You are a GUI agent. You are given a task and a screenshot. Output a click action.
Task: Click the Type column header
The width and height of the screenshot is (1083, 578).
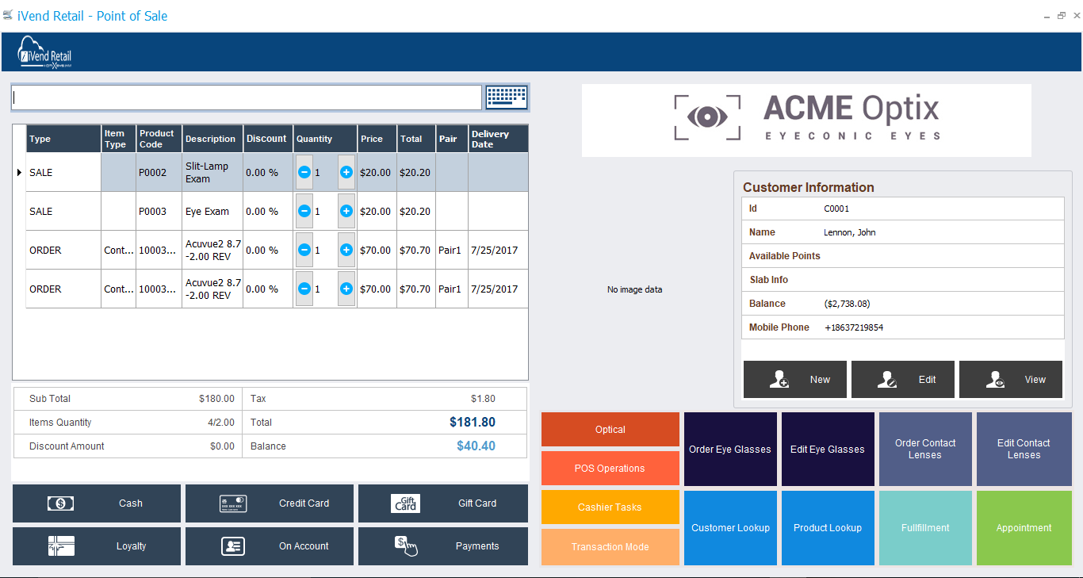tap(63, 139)
